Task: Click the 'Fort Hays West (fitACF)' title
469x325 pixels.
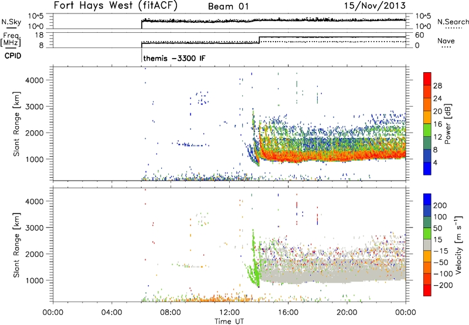Action: click(115, 5)
